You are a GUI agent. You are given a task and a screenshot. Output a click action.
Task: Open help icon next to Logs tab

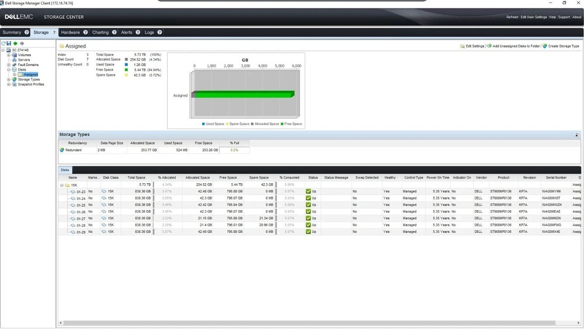coord(159,33)
